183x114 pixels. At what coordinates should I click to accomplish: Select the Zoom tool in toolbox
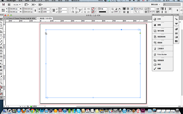coord(1,83)
